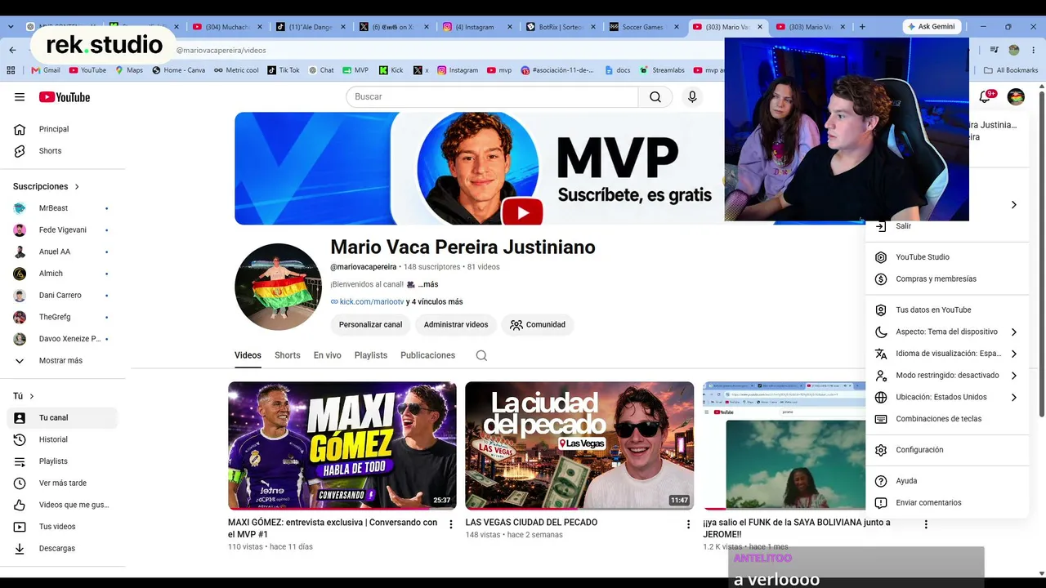1046x588 pixels.
Task: Open the Gmail bookmark
Action: tap(46, 70)
